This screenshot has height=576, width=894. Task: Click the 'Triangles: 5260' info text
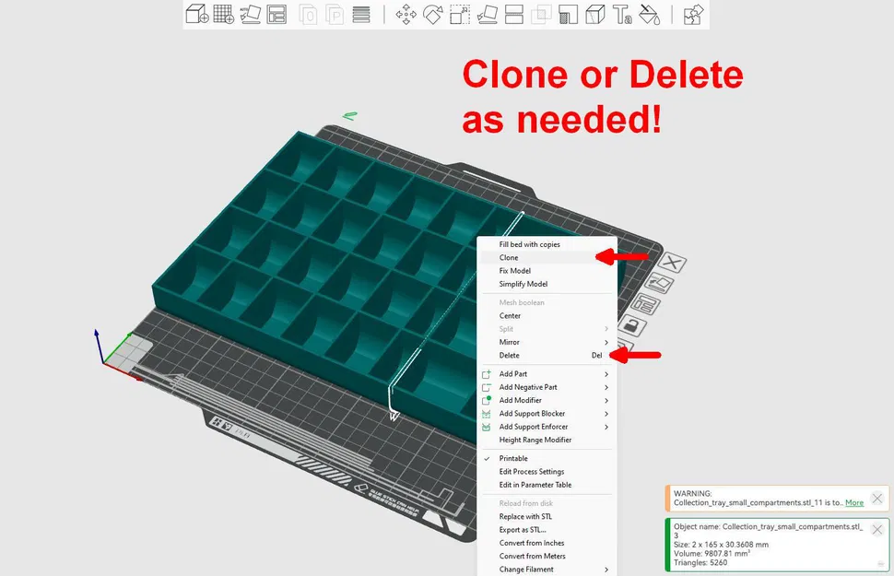click(700, 562)
